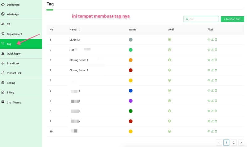Image resolution: width=247 pixels, height=147 pixels.
Task: Sort table by Nama column arrows
Action: coord(79,30)
